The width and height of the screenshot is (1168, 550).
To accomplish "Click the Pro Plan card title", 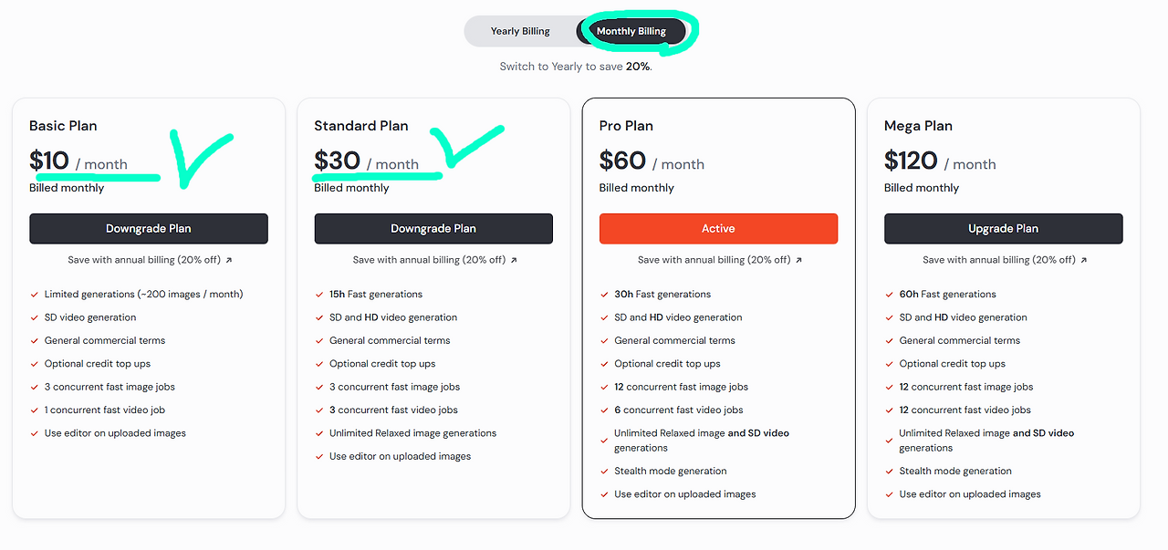I will 626,126.
